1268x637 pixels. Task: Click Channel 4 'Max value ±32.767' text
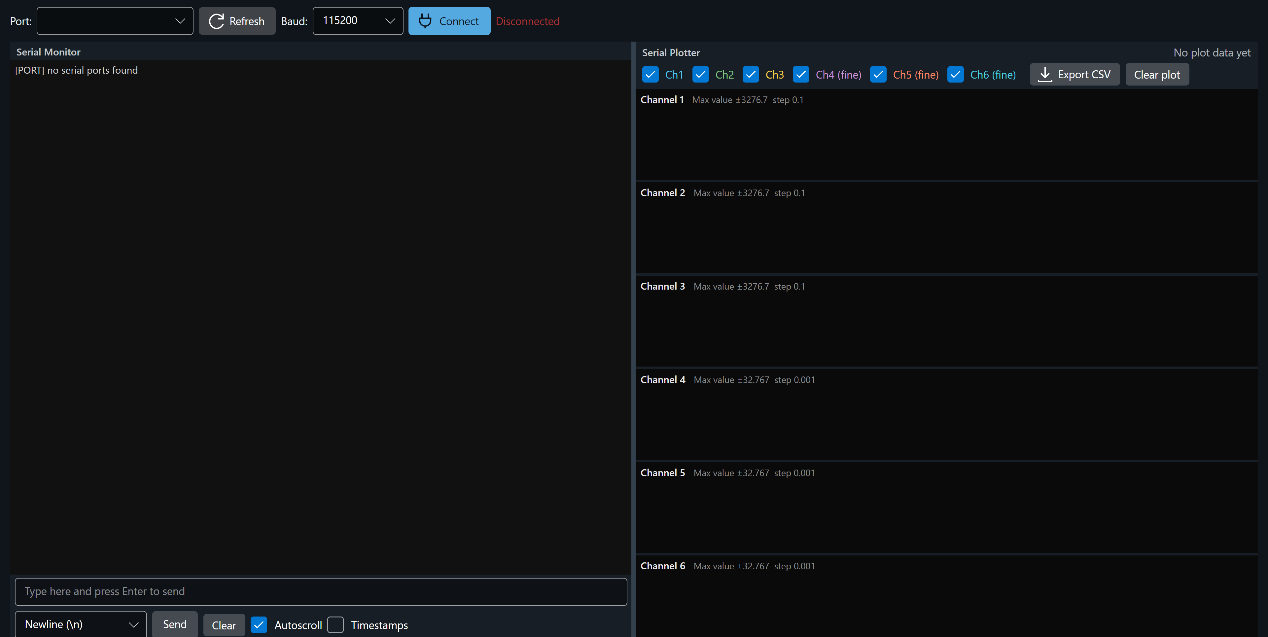pos(731,379)
